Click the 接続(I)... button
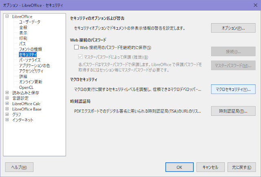The width and height of the screenshot is (261, 177). (233, 52)
